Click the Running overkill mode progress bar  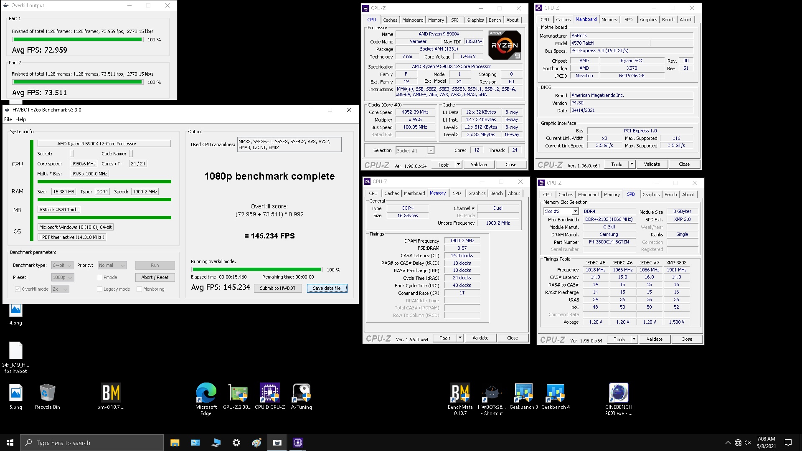point(256,270)
